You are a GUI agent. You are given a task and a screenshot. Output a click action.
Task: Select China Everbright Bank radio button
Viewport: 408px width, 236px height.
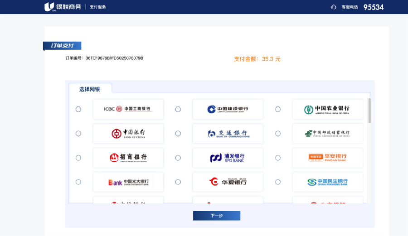click(78, 182)
